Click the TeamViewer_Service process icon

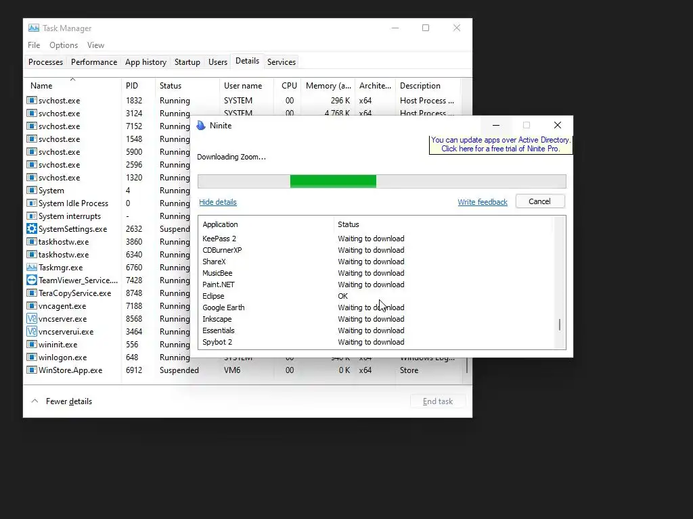click(x=32, y=280)
